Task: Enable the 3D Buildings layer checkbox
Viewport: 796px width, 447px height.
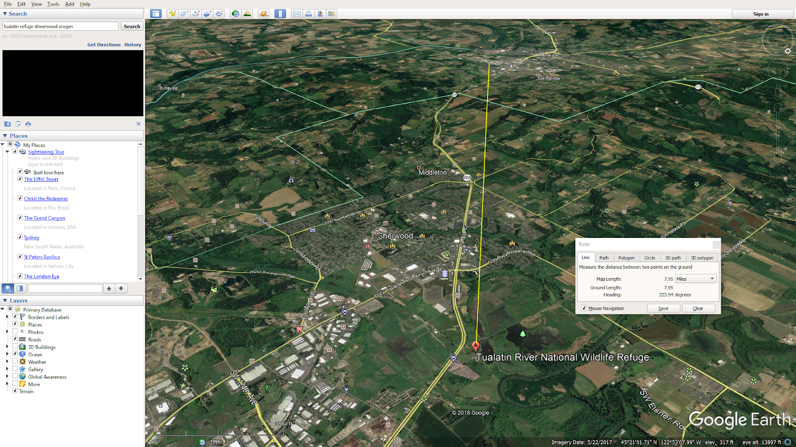Action: tap(15, 346)
